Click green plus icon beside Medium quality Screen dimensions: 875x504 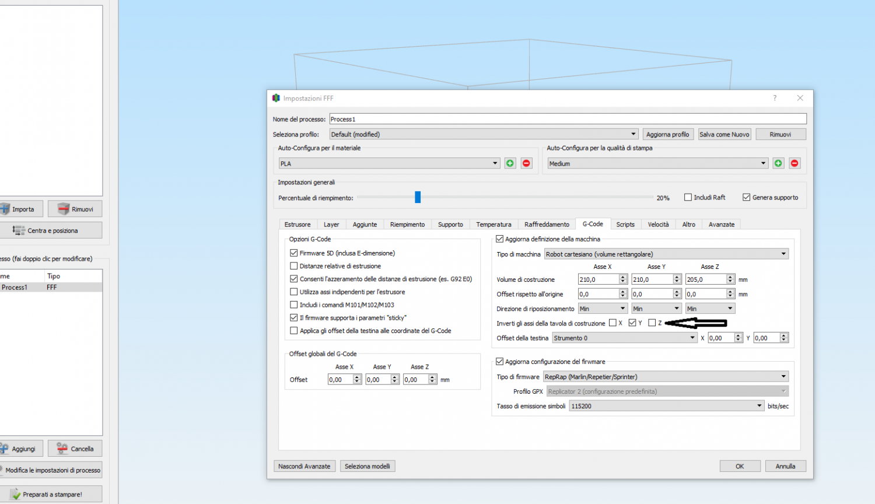coord(778,163)
